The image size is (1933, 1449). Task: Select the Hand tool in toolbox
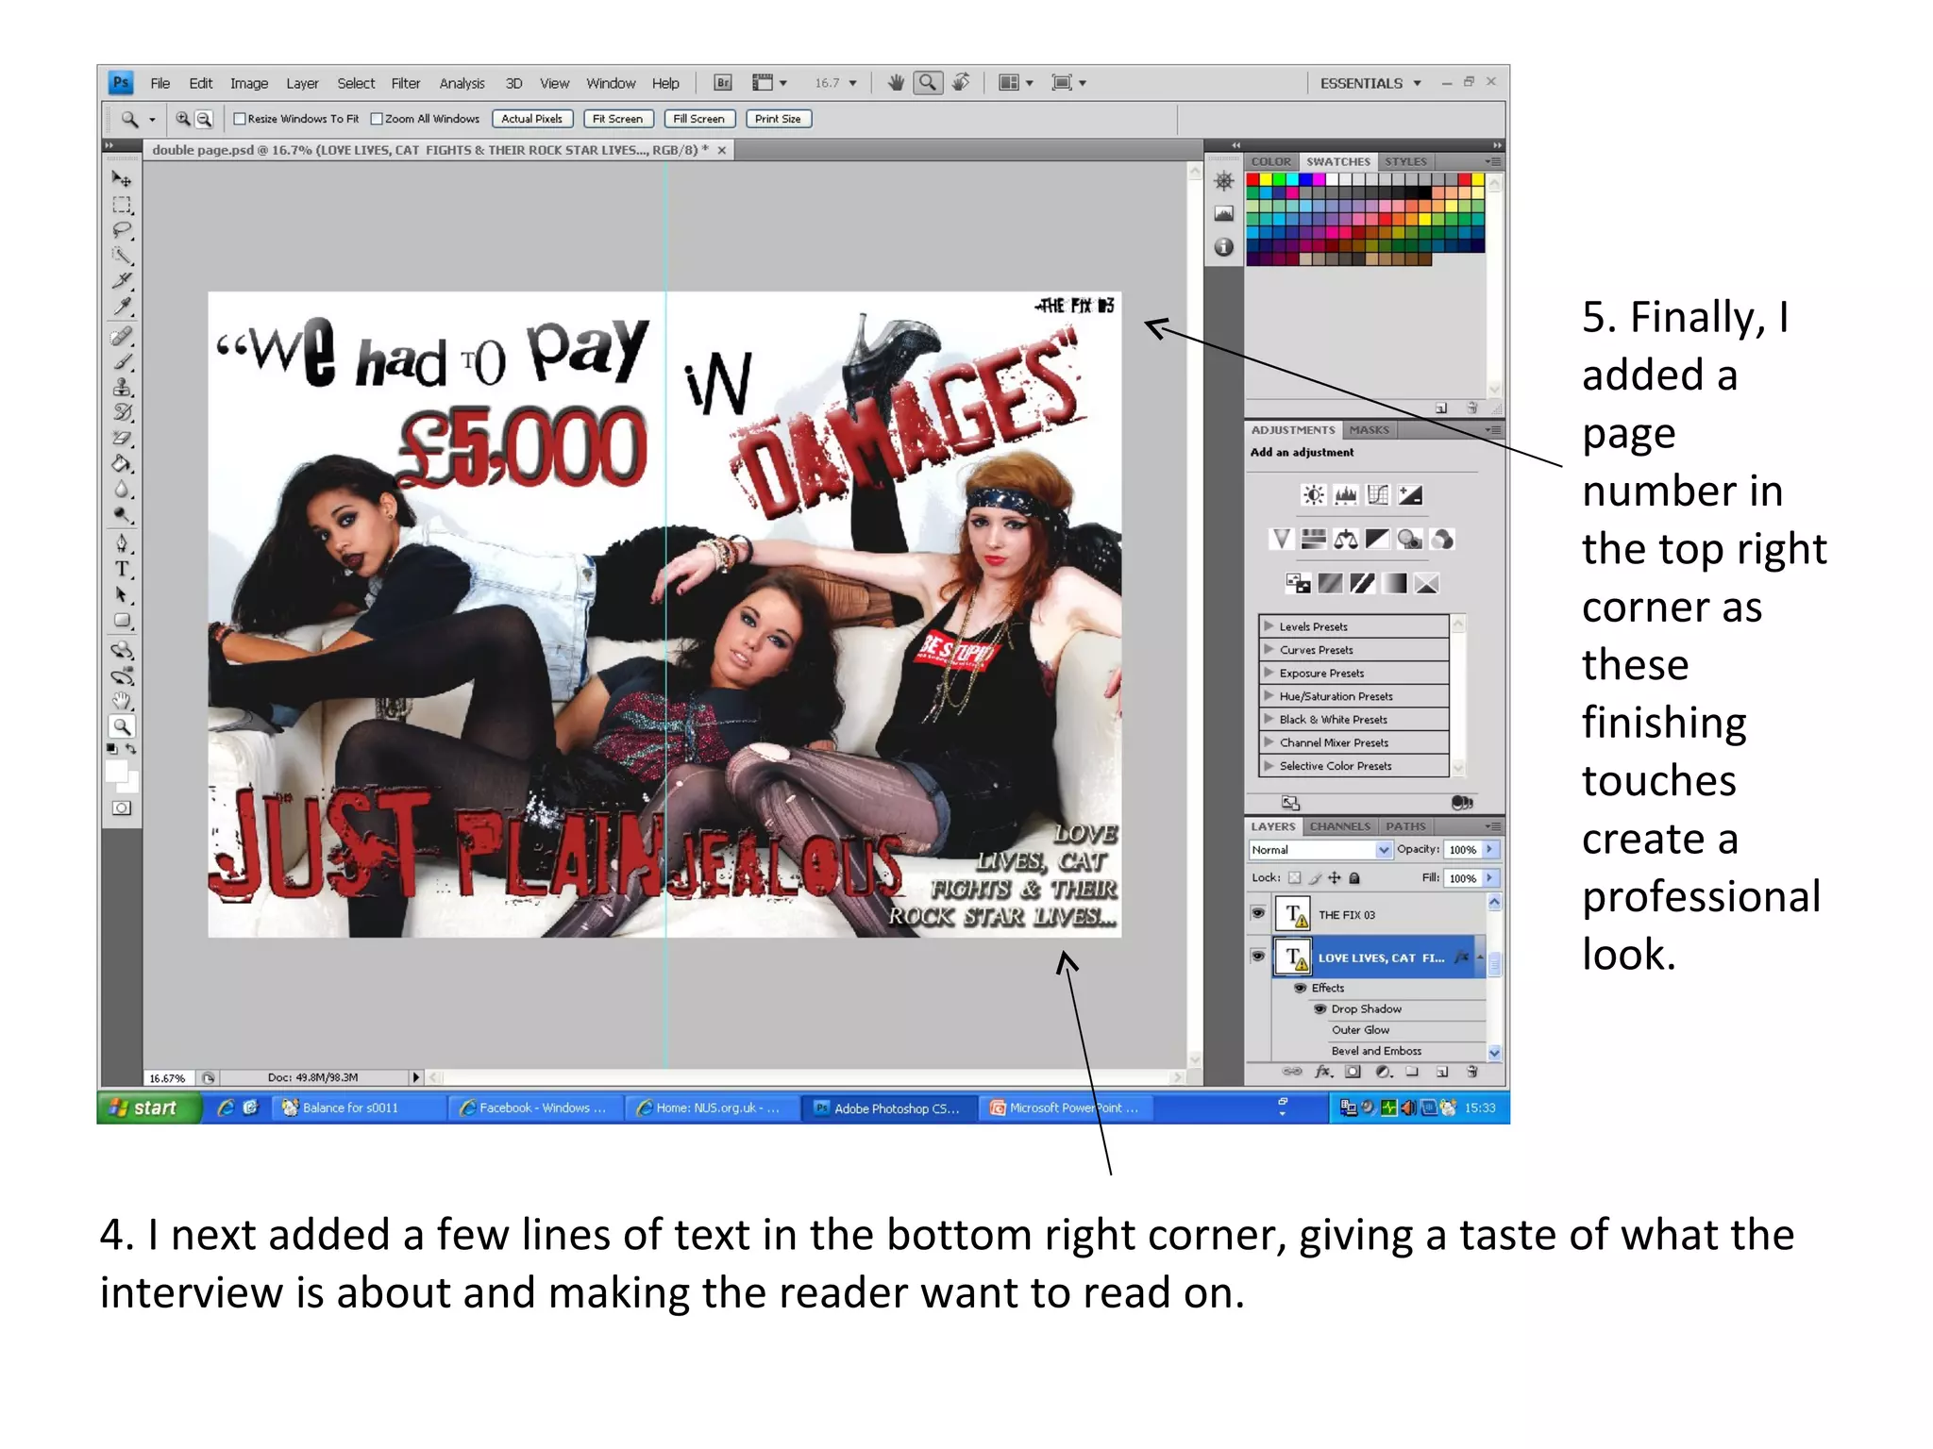click(122, 701)
